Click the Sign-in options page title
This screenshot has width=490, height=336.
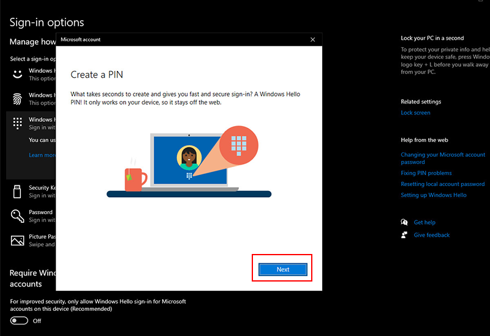47,23
